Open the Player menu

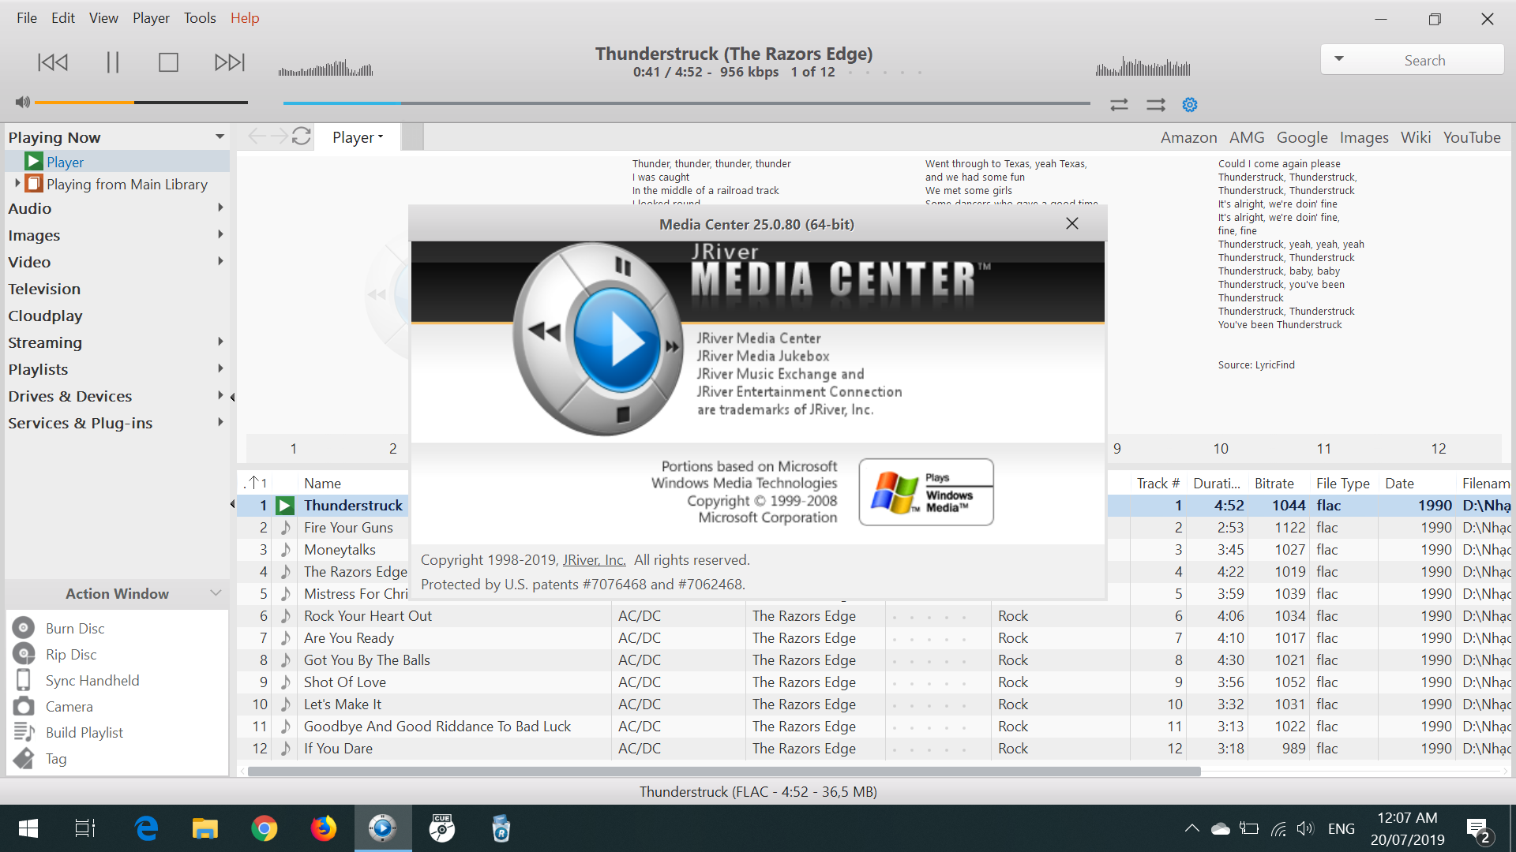click(x=151, y=17)
